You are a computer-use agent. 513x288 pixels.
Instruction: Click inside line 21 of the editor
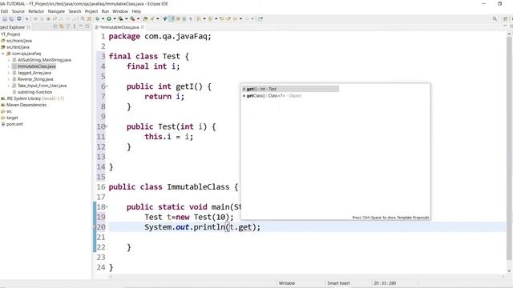click(308, 238)
